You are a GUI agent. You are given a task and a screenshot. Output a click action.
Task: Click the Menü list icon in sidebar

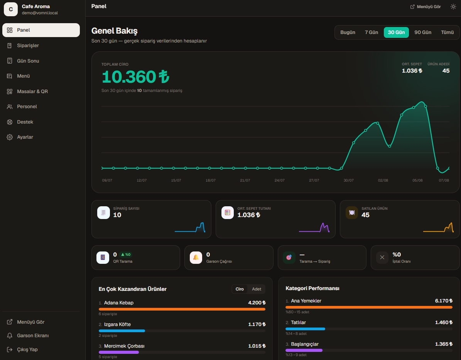point(10,76)
